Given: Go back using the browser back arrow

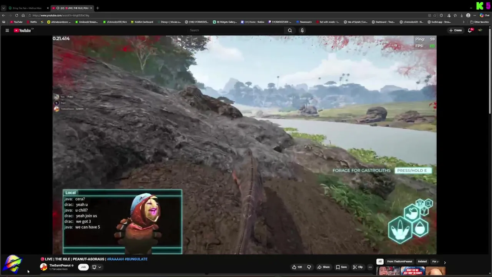Looking at the screenshot, I should [x=3, y=15].
